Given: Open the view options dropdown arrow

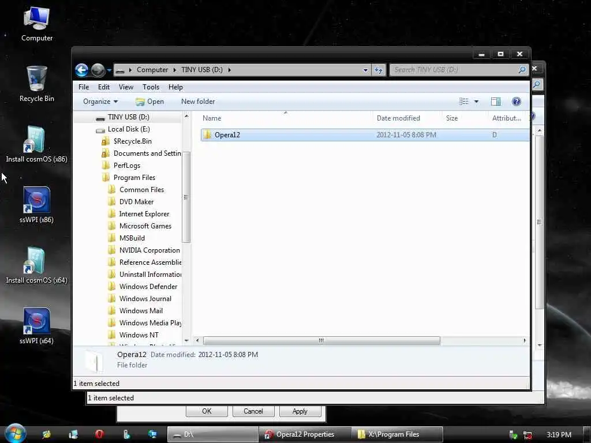Looking at the screenshot, I should tap(476, 102).
